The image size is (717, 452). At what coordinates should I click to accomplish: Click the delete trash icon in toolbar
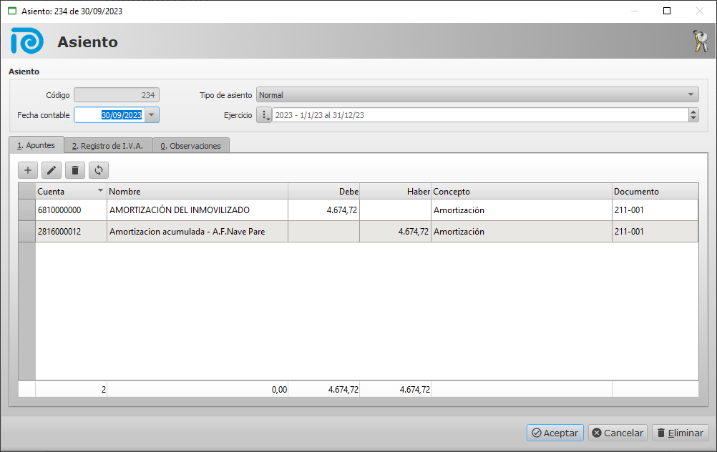(x=75, y=170)
